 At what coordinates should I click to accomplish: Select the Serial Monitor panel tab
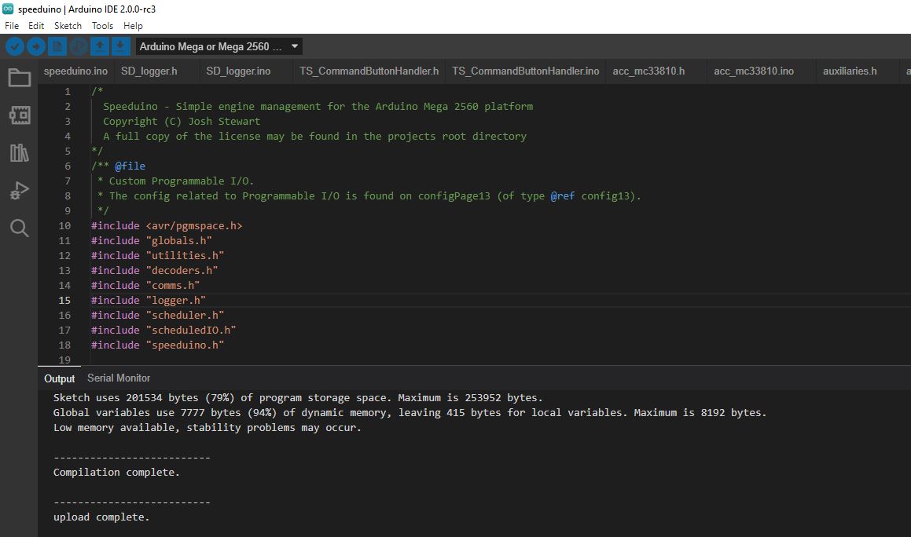[x=119, y=378]
